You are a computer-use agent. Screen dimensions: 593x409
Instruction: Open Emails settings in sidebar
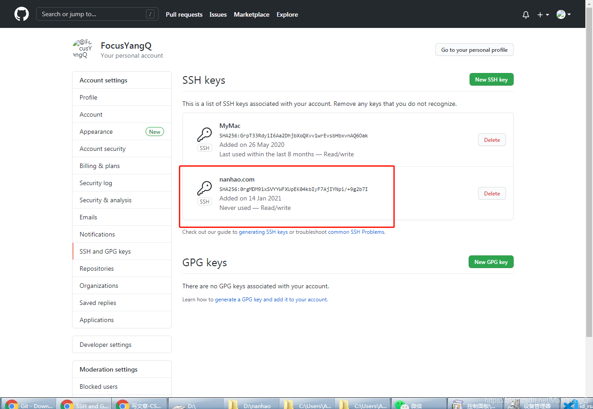point(122,217)
